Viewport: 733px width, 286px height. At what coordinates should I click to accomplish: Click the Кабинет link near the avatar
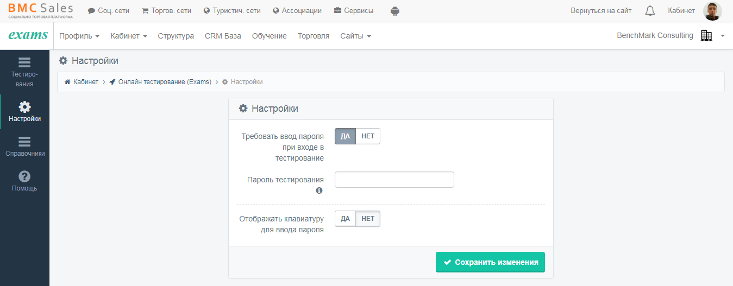(x=681, y=11)
